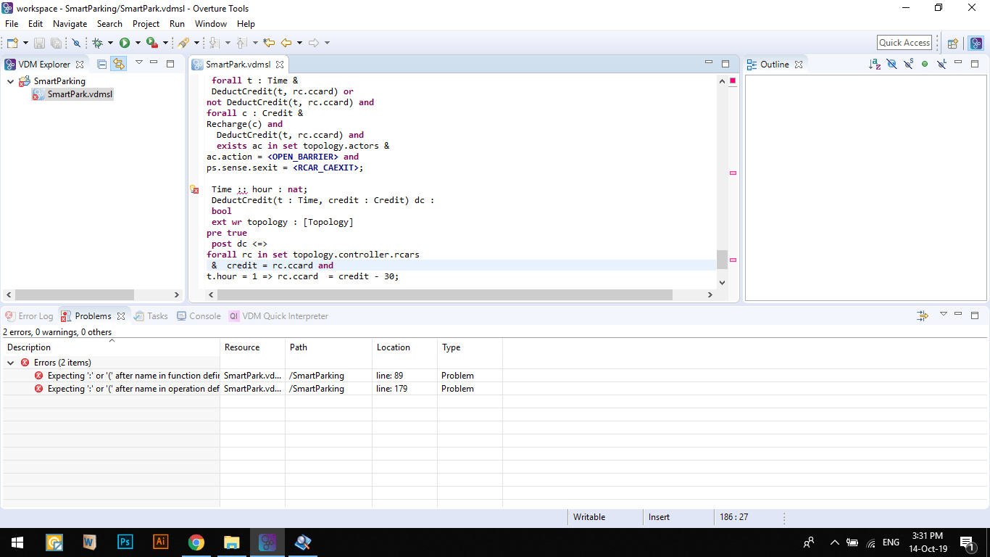
Task: Click the Next Annotation icon
Action: [x=215, y=43]
